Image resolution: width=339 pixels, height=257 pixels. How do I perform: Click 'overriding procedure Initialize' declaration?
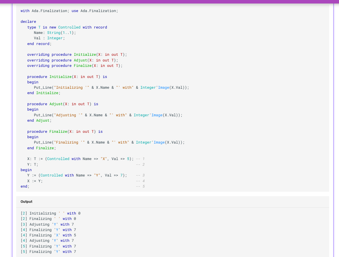[77, 55]
